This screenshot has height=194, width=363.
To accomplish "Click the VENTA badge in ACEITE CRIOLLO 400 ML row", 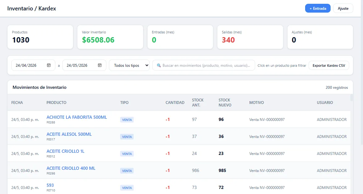I will (x=127, y=171).
